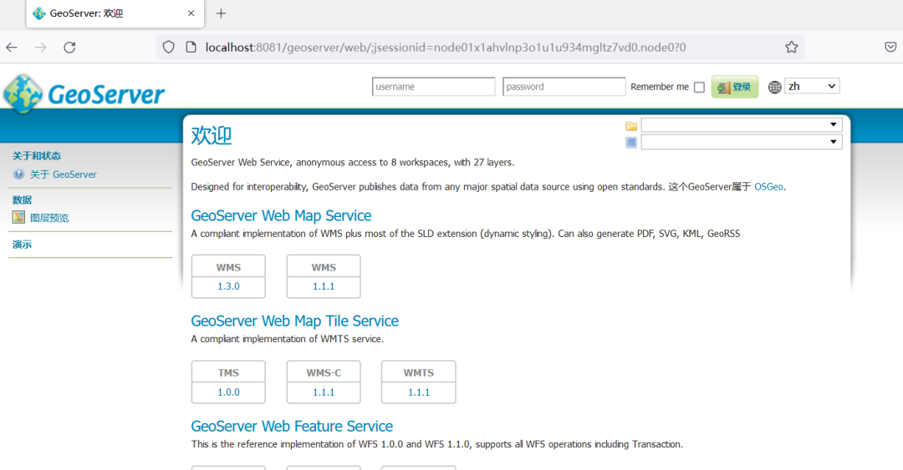The height and width of the screenshot is (470, 903).
Task: Click the layer icon beside second dropdown
Action: 631,142
